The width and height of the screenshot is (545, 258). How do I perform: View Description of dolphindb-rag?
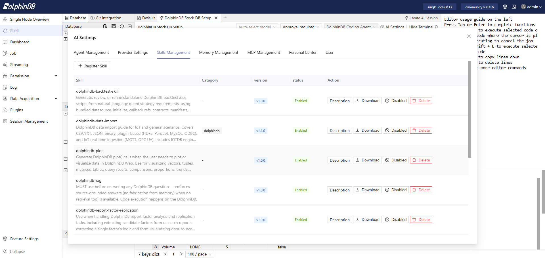339,190
